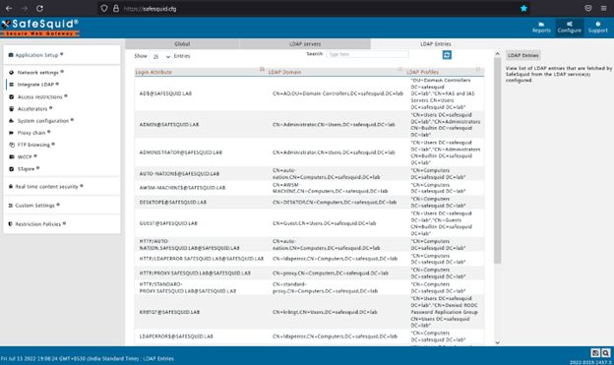Screen dimensions: 614x365
Task: Click the browser back arrow
Action: pos(9,8)
